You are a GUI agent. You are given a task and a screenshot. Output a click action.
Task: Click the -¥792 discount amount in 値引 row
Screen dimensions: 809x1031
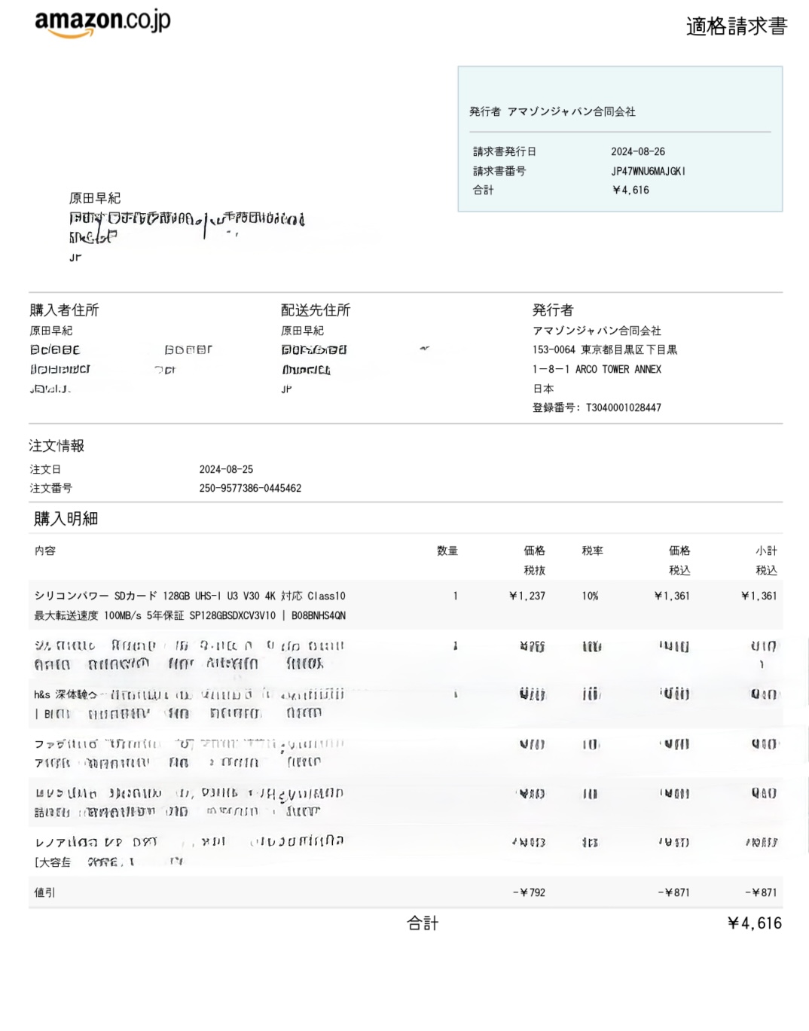pos(529,892)
